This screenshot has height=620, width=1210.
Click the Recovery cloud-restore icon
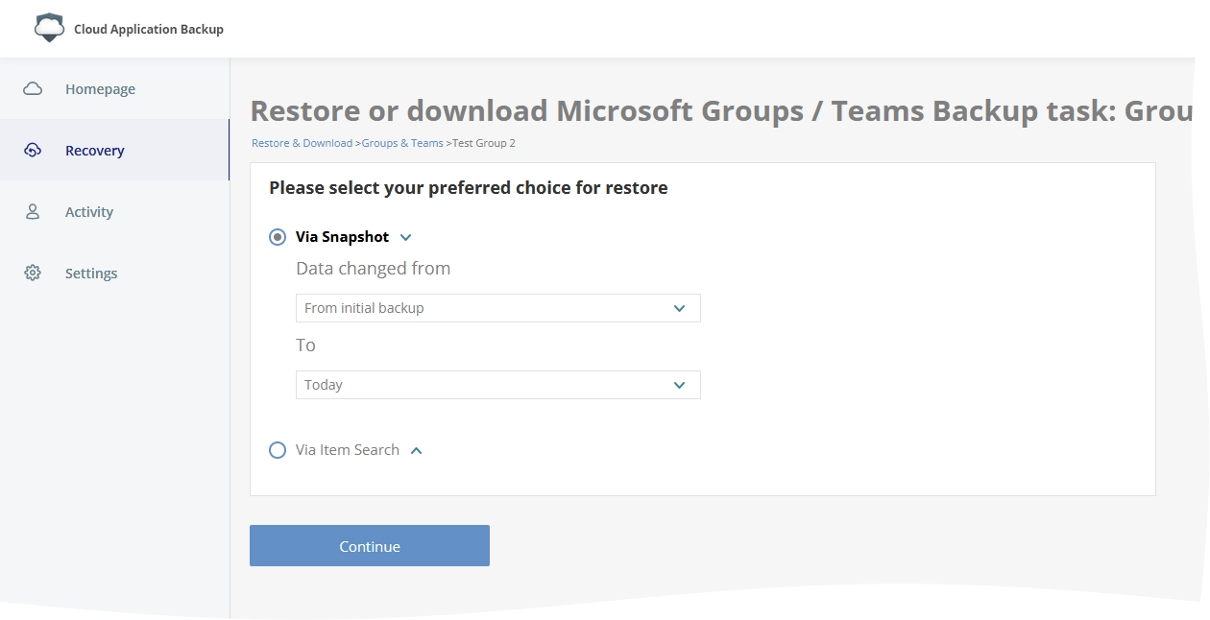(x=33, y=151)
